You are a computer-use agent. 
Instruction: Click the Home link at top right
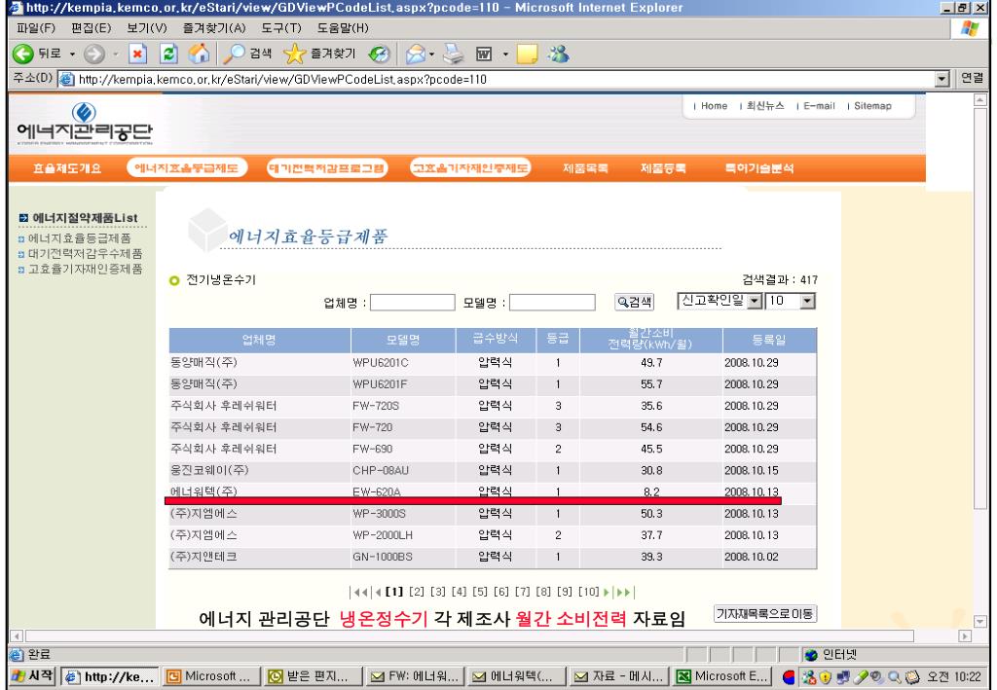pyautogui.click(x=714, y=106)
